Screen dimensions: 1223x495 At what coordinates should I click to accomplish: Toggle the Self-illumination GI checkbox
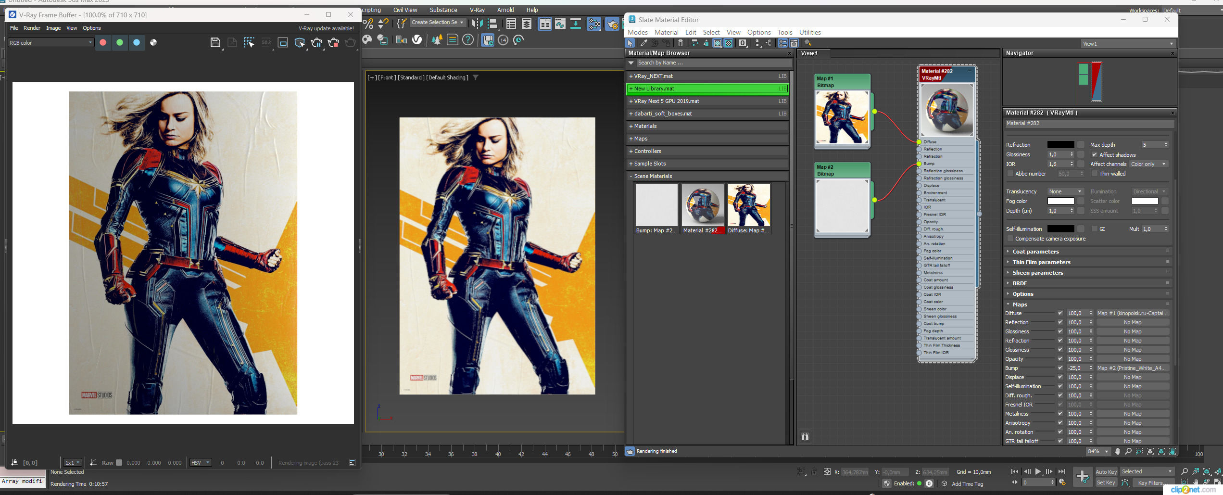pyautogui.click(x=1095, y=229)
